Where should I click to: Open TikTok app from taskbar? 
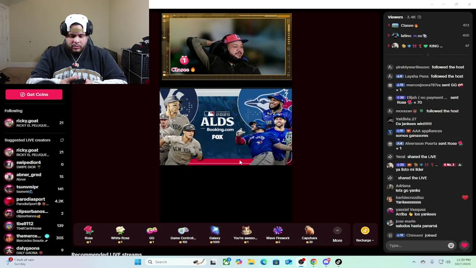pos(338,262)
